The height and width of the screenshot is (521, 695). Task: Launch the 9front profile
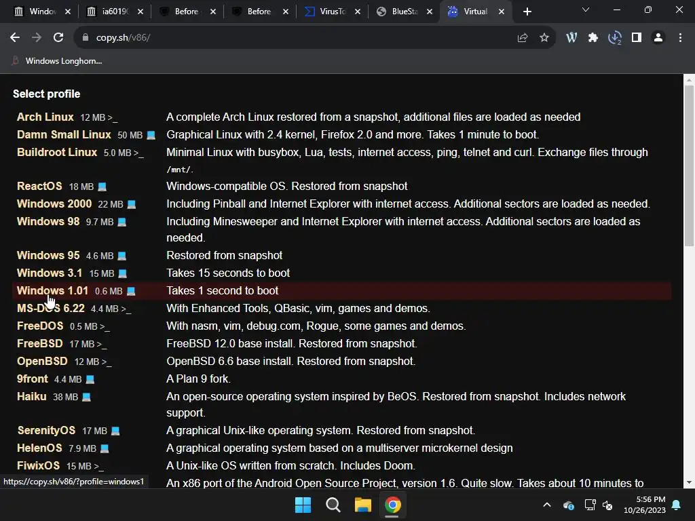pyautogui.click(x=33, y=379)
